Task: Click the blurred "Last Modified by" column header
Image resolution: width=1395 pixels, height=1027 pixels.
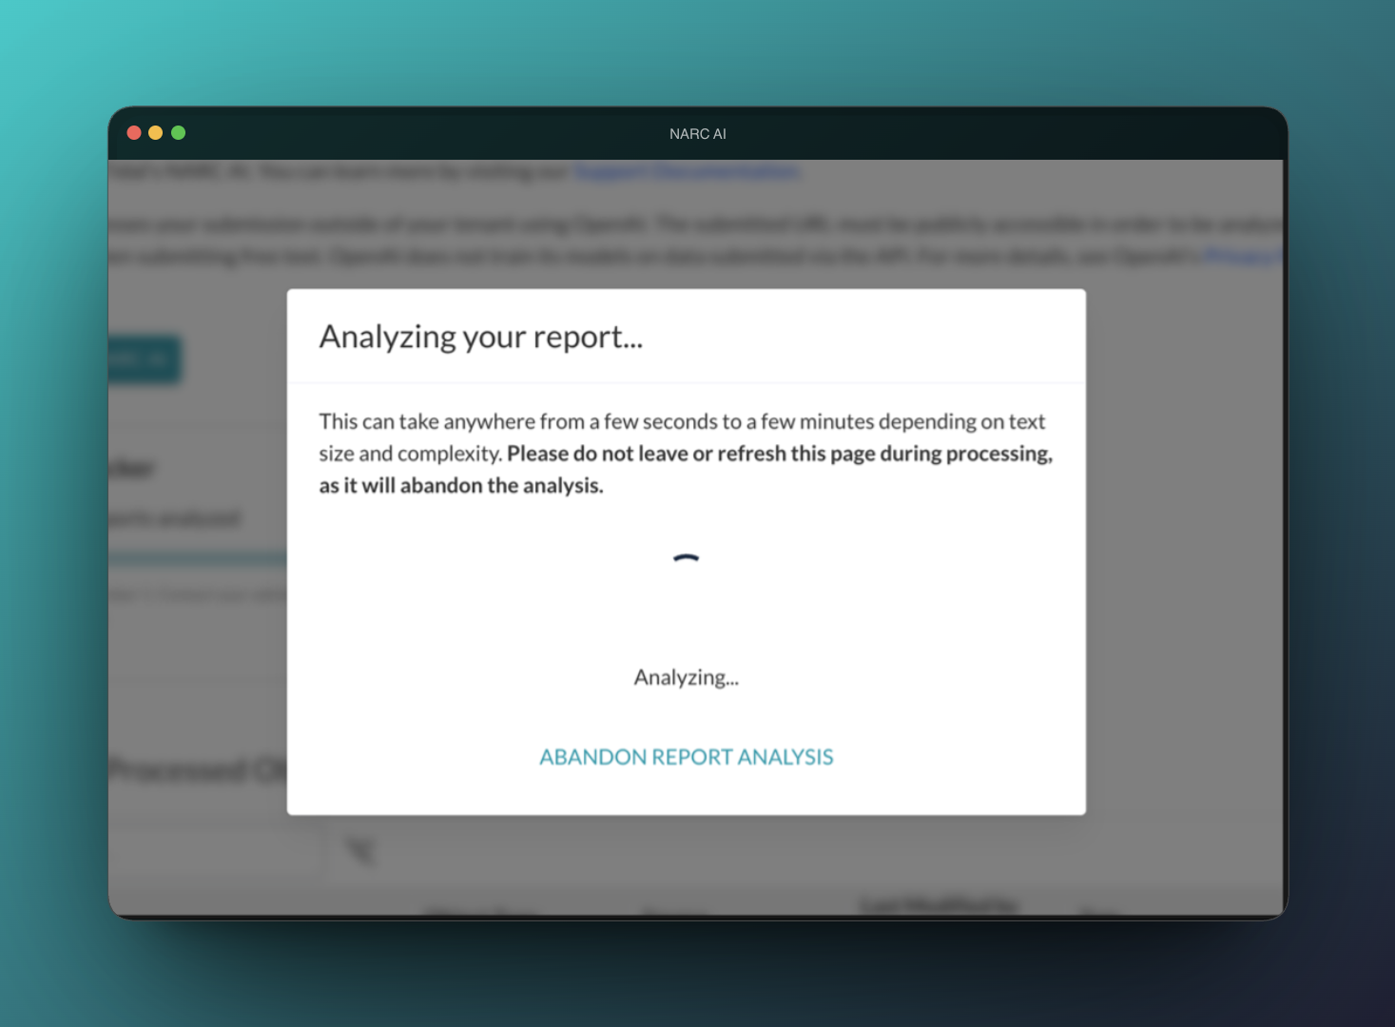Action: [939, 904]
